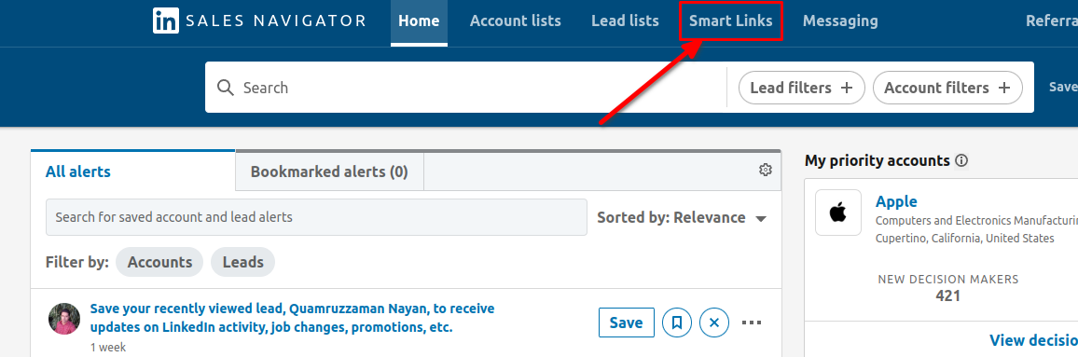
Task: Toggle the Accounts filter chip
Action: tap(159, 262)
